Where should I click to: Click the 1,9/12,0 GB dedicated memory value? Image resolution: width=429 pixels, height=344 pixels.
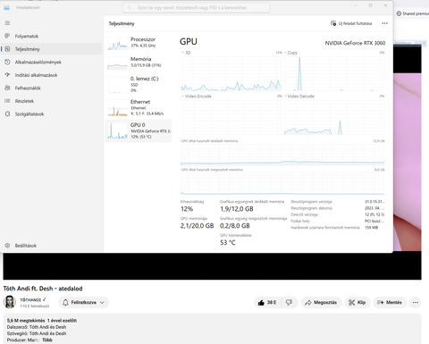coord(237,209)
